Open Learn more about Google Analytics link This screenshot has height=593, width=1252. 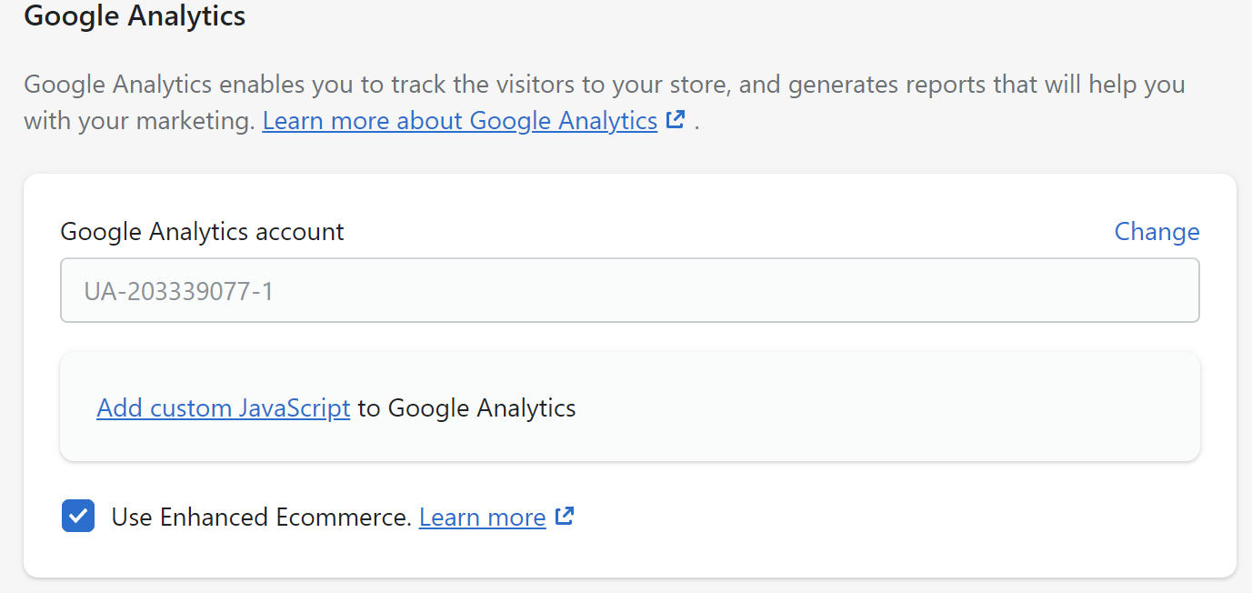(x=459, y=121)
